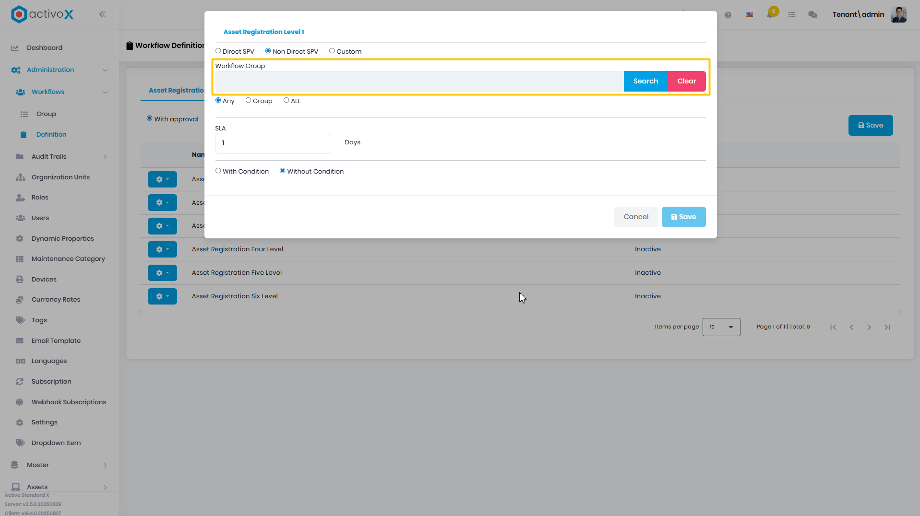Open gear dropdown for Asset Registration Five Level
920x516 pixels.
(162, 273)
